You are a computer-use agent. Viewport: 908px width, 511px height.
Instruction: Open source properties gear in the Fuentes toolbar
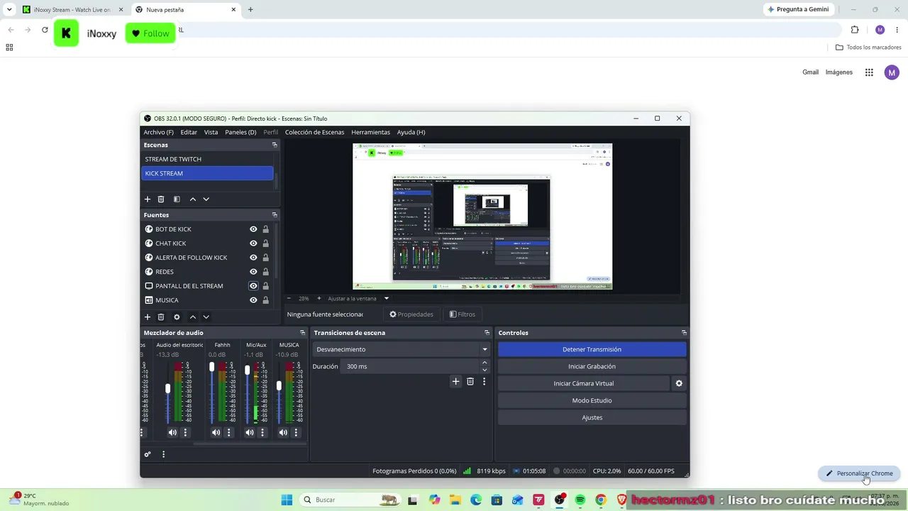point(177,317)
